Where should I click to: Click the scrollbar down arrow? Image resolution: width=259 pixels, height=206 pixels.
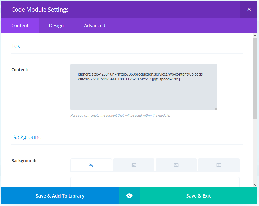(x=255, y=185)
